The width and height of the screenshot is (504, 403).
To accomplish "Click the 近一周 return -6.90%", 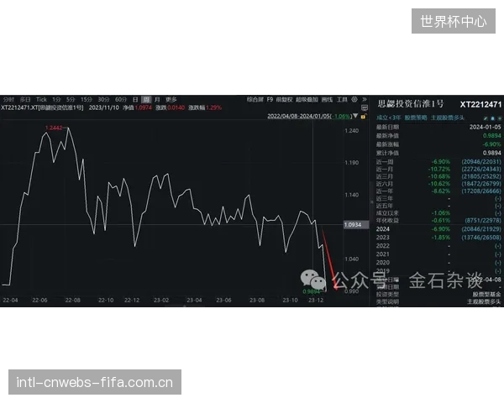I will [441, 162].
